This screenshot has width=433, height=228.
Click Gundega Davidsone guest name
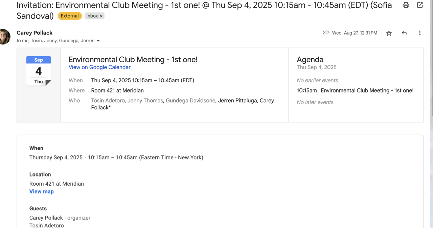pyautogui.click(x=190, y=100)
